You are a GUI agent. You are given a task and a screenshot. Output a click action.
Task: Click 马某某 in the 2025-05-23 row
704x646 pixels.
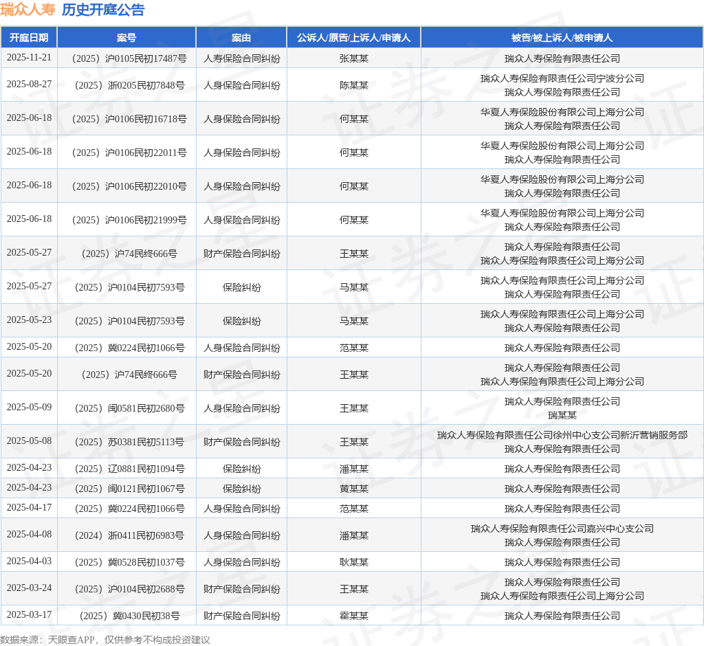354,321
